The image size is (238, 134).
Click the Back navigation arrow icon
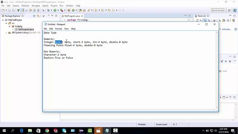click(113, 10)
